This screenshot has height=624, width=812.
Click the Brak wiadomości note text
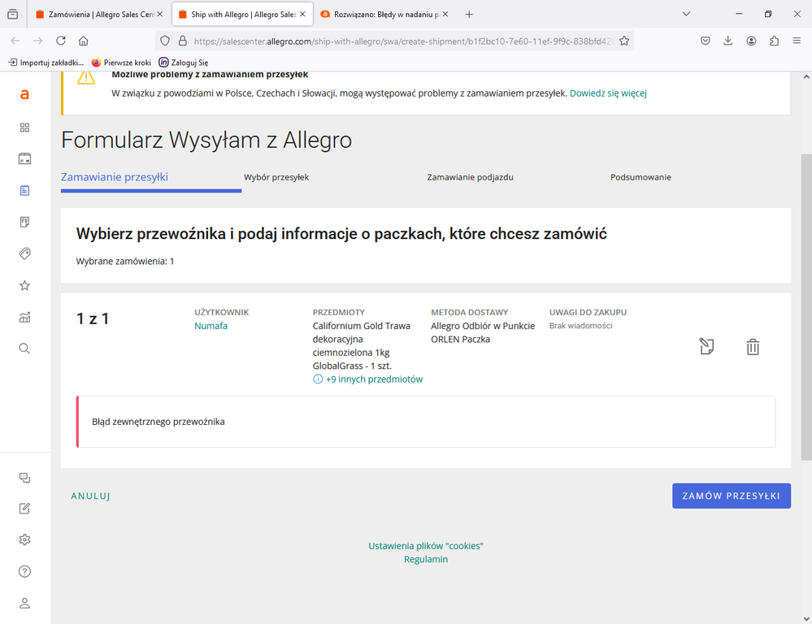tap(580, 326)
